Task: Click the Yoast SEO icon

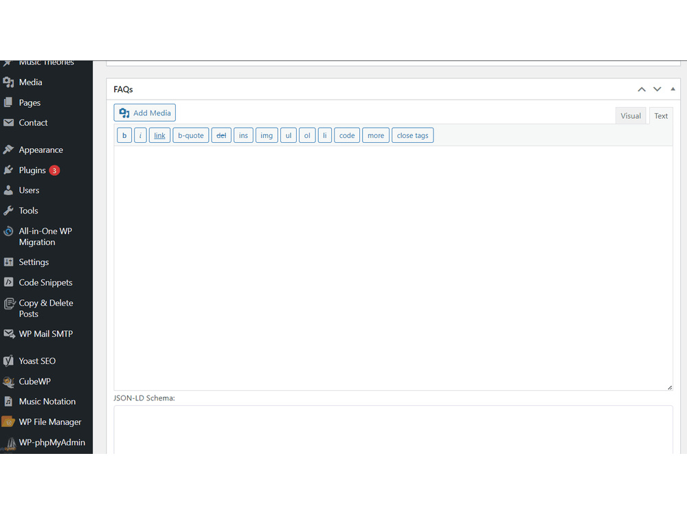Action: pyautogui.click(x=8, y=361)
